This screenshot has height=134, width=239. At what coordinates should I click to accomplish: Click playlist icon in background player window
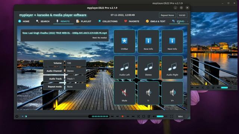(x=213, y=87)
